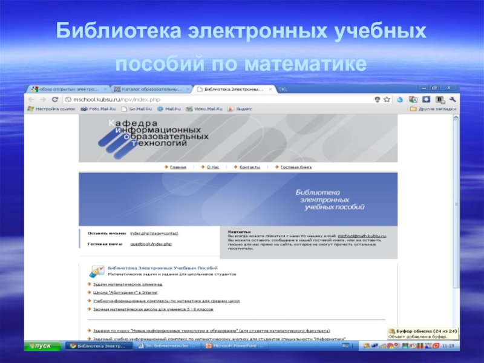Reload the mschool.kubsu.ru page
Screen dimensions: 484x363
point(55,99)
